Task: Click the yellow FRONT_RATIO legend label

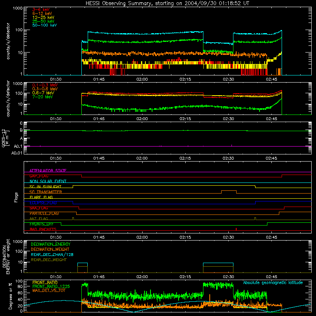Action: (x=45, y=282)
